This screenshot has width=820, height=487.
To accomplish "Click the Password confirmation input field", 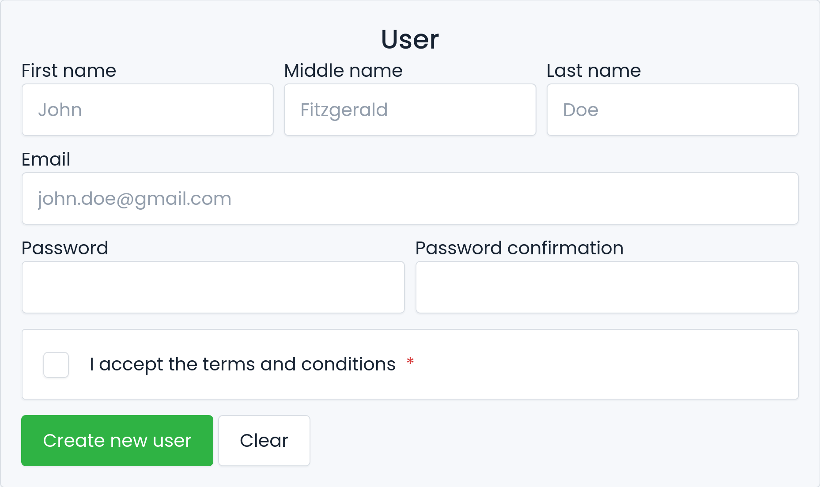I will [x=607, y=287].
